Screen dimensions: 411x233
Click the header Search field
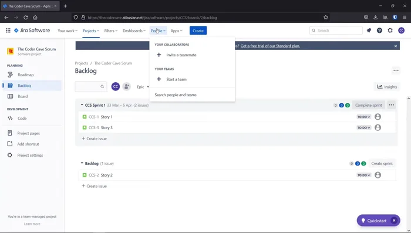pos(336,31)
